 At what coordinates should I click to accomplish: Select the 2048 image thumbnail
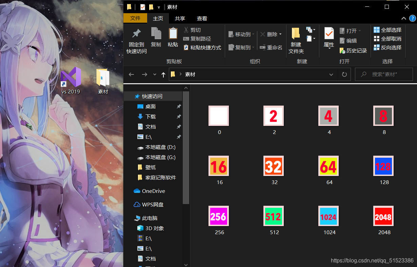(x=383, y=216)
